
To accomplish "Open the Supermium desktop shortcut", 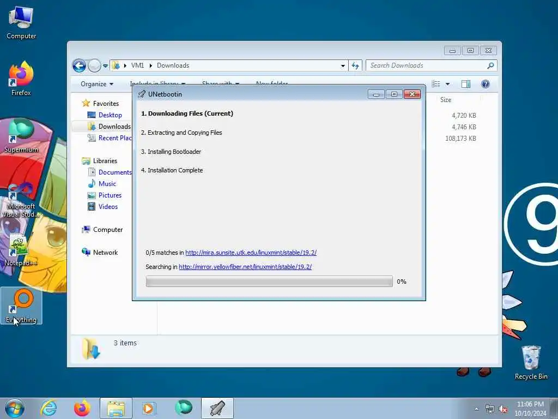I will [x=21, y=135].
